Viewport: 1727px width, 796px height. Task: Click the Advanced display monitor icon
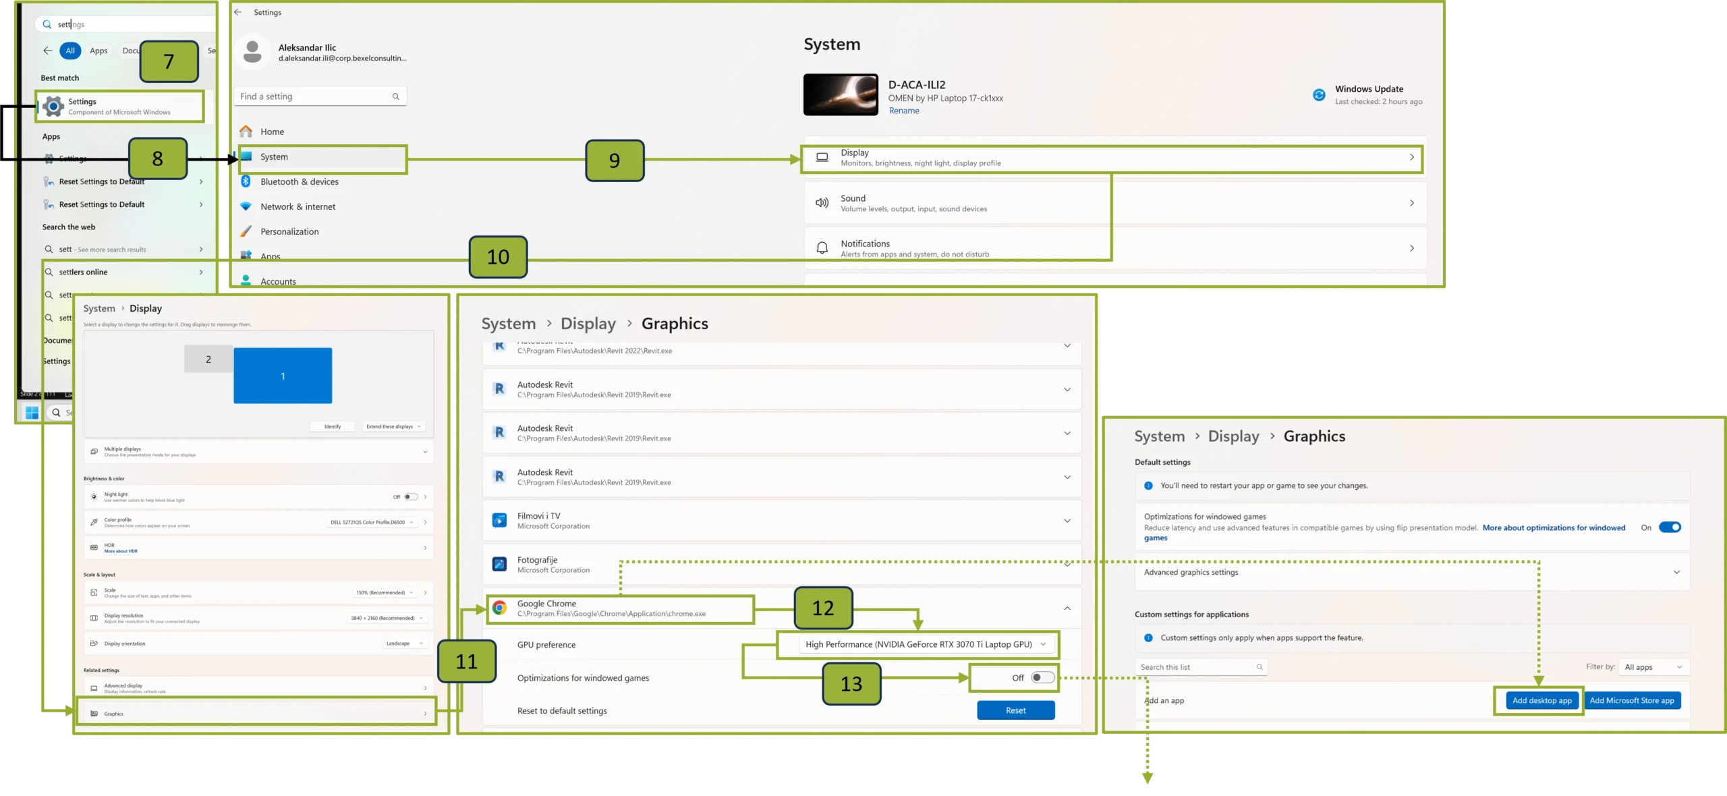94,688
